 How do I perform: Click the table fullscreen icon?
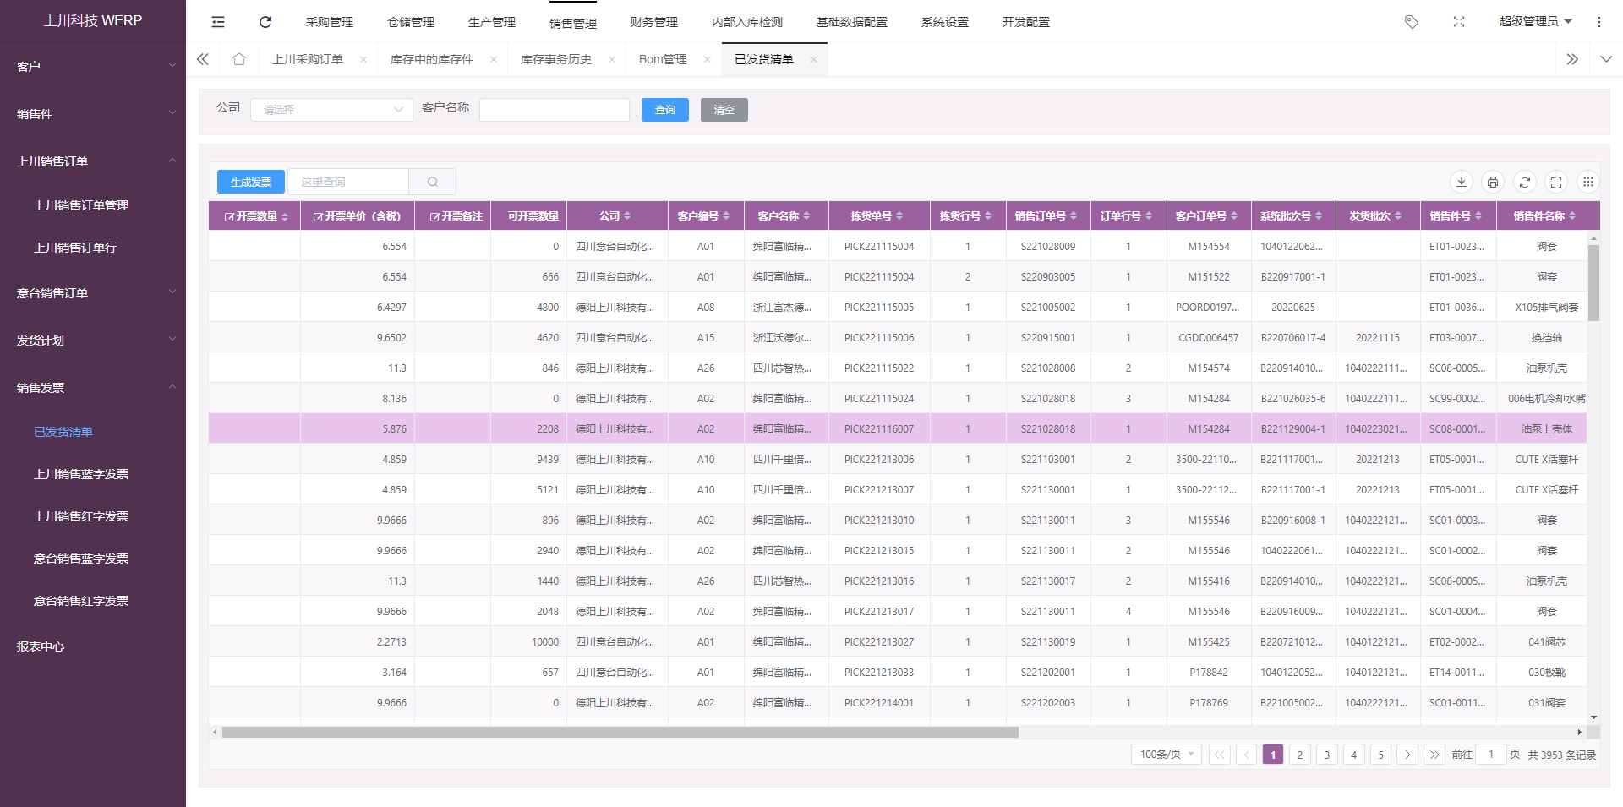tap(1556, 182)
